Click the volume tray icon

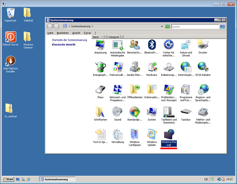point(223,179)
